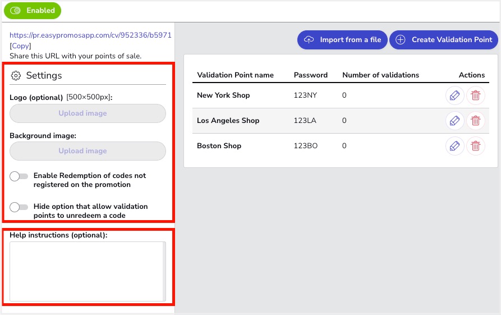
Task: Edit the Boston Shop validation point
Action: click(454, 146)
